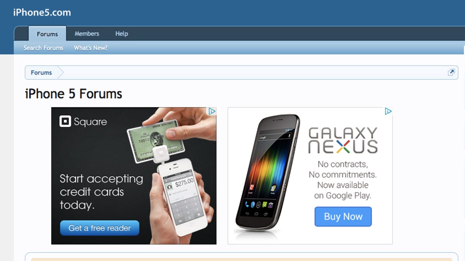Image resolution: width=465 pixels, height=261 pixels.
Task: Click the Square logo icon
Action: tap(65, 121)
